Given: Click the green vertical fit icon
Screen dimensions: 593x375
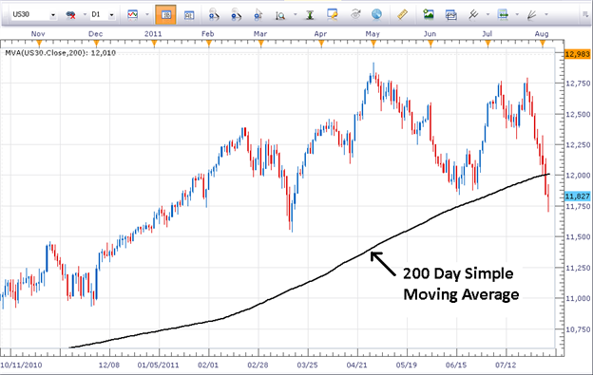Looking at the screenshot, I should [x=310, y=15].
